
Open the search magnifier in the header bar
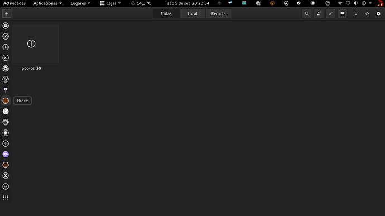307,14
